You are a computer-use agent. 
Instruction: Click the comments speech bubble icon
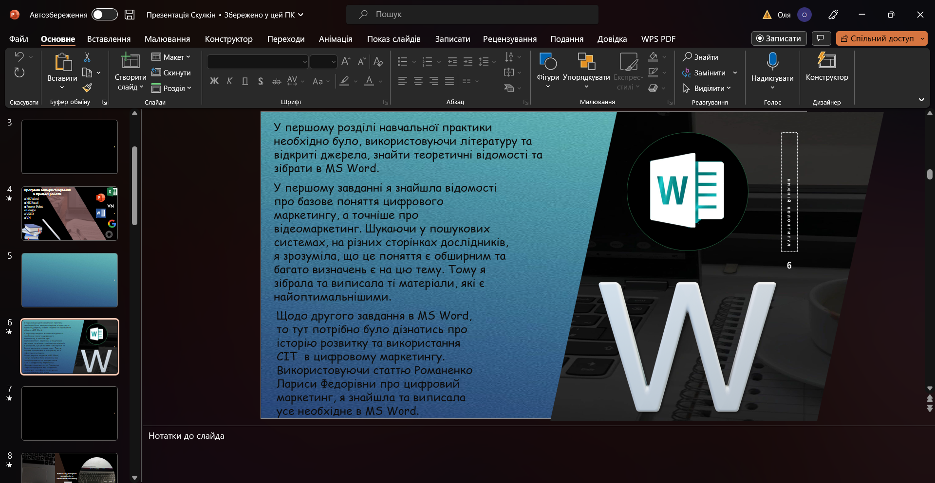tap(821, 38)
